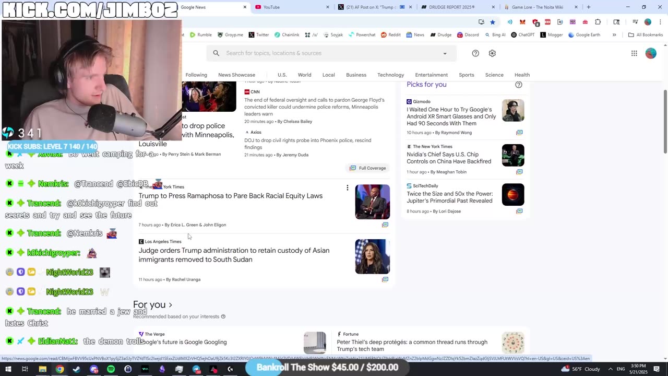Screen dimensions: 668x376
Task: Click the Chrome profile avatar in toolbar
Action: pyautogui.click(x=648, y=22)
